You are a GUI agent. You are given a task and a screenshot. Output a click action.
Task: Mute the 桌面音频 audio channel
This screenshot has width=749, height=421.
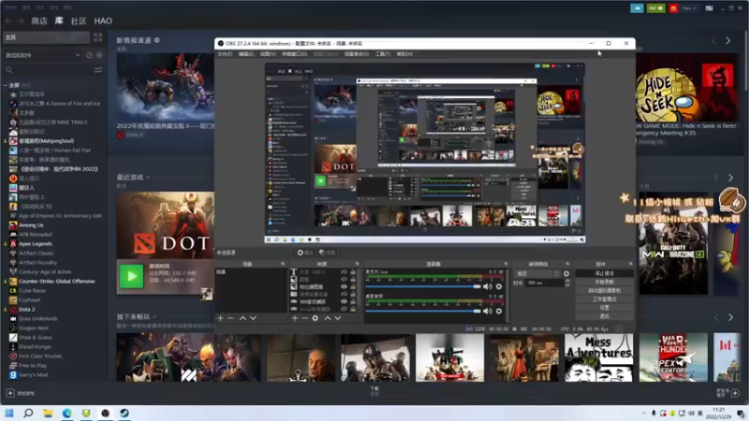coord(487,312)
